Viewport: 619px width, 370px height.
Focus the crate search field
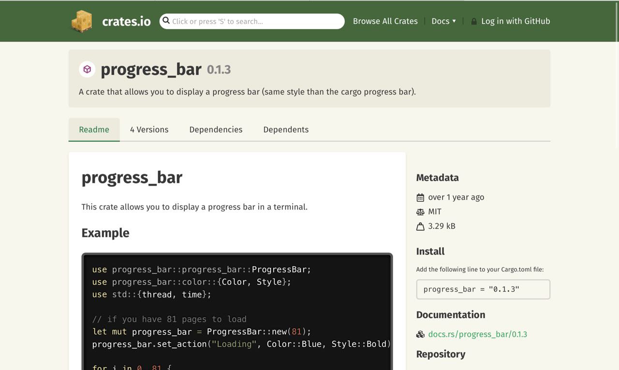252,21
